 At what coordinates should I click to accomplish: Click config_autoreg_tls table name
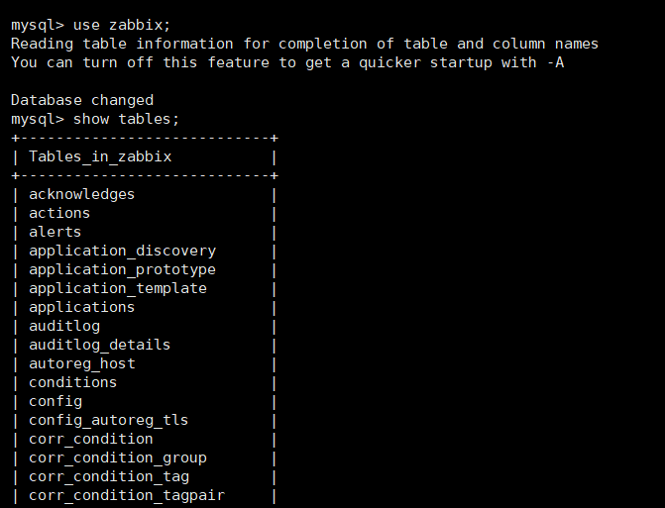(x=108, y=420)
